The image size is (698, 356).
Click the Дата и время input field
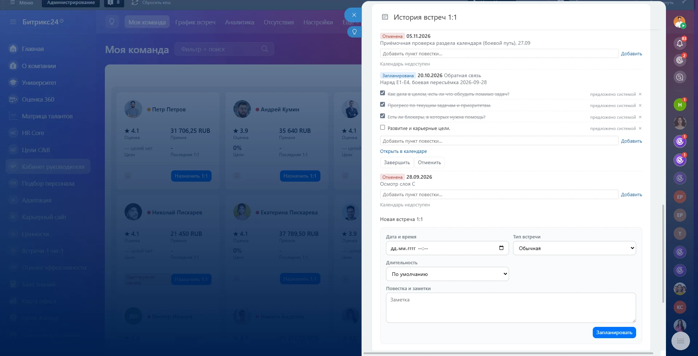[447, 248]
